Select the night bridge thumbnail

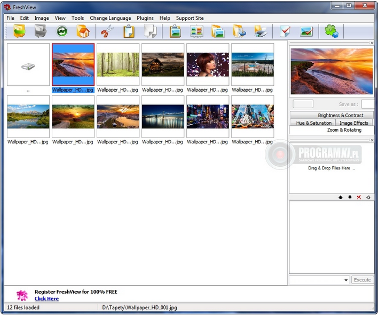163,117
